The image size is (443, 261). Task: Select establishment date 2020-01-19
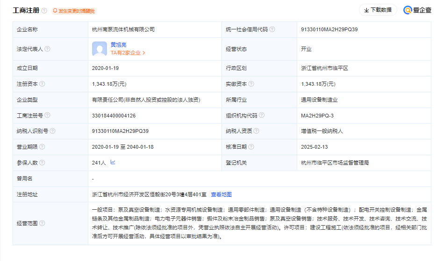coord(105,68)
